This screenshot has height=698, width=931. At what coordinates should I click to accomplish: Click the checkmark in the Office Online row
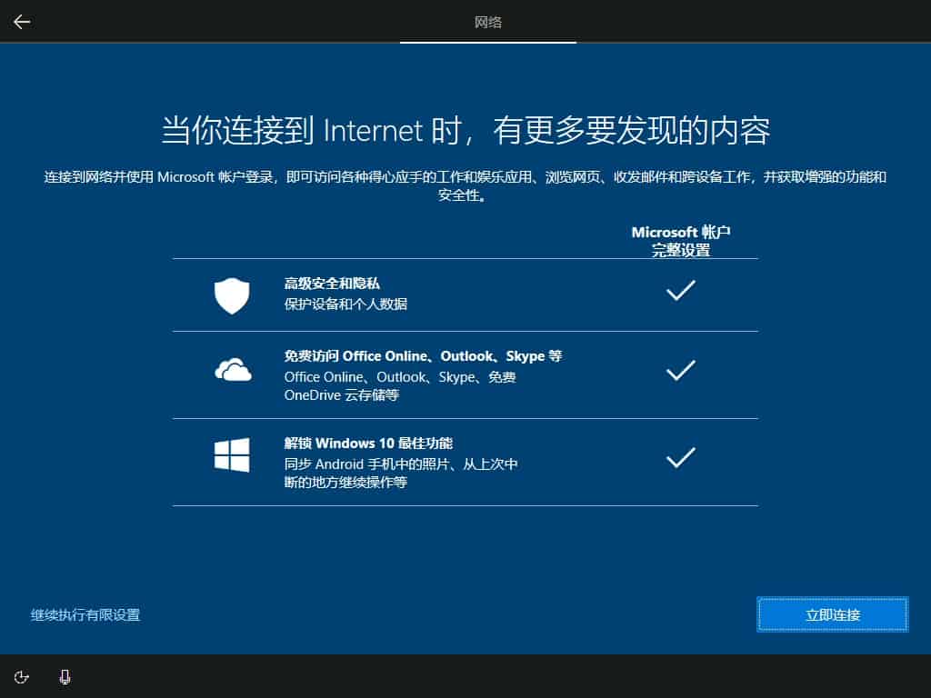pos(681,371)
